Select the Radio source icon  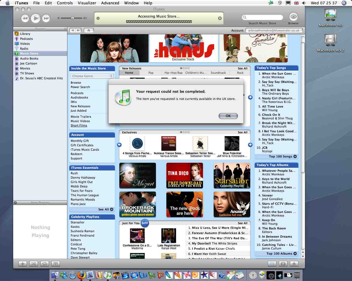pyautogui.click(x=17, y=49)
